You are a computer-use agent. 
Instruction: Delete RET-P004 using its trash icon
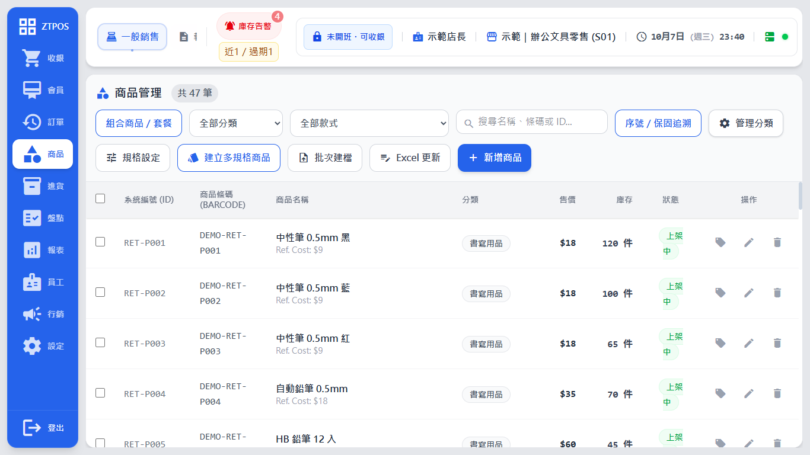777,393
